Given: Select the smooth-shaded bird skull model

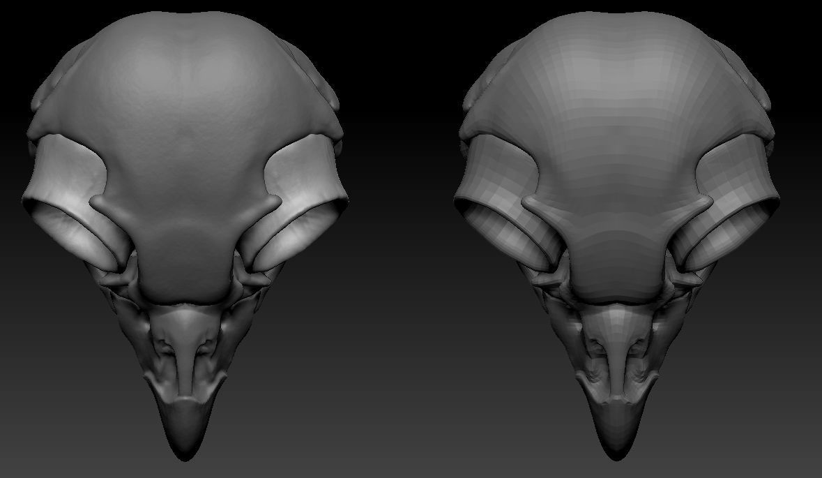Looking at the screenshot, I should pos(183,236).
